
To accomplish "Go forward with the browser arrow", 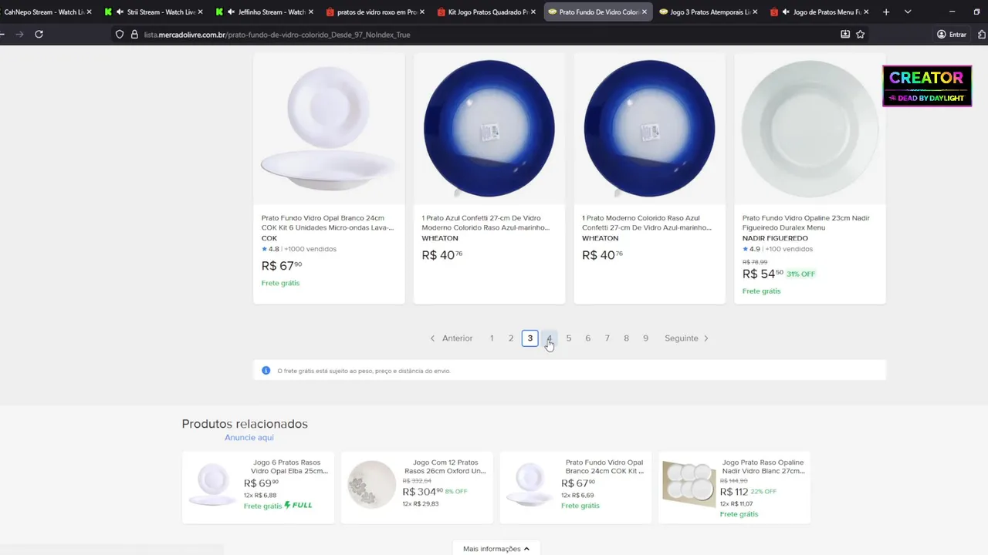I will [x=19, y=34].
